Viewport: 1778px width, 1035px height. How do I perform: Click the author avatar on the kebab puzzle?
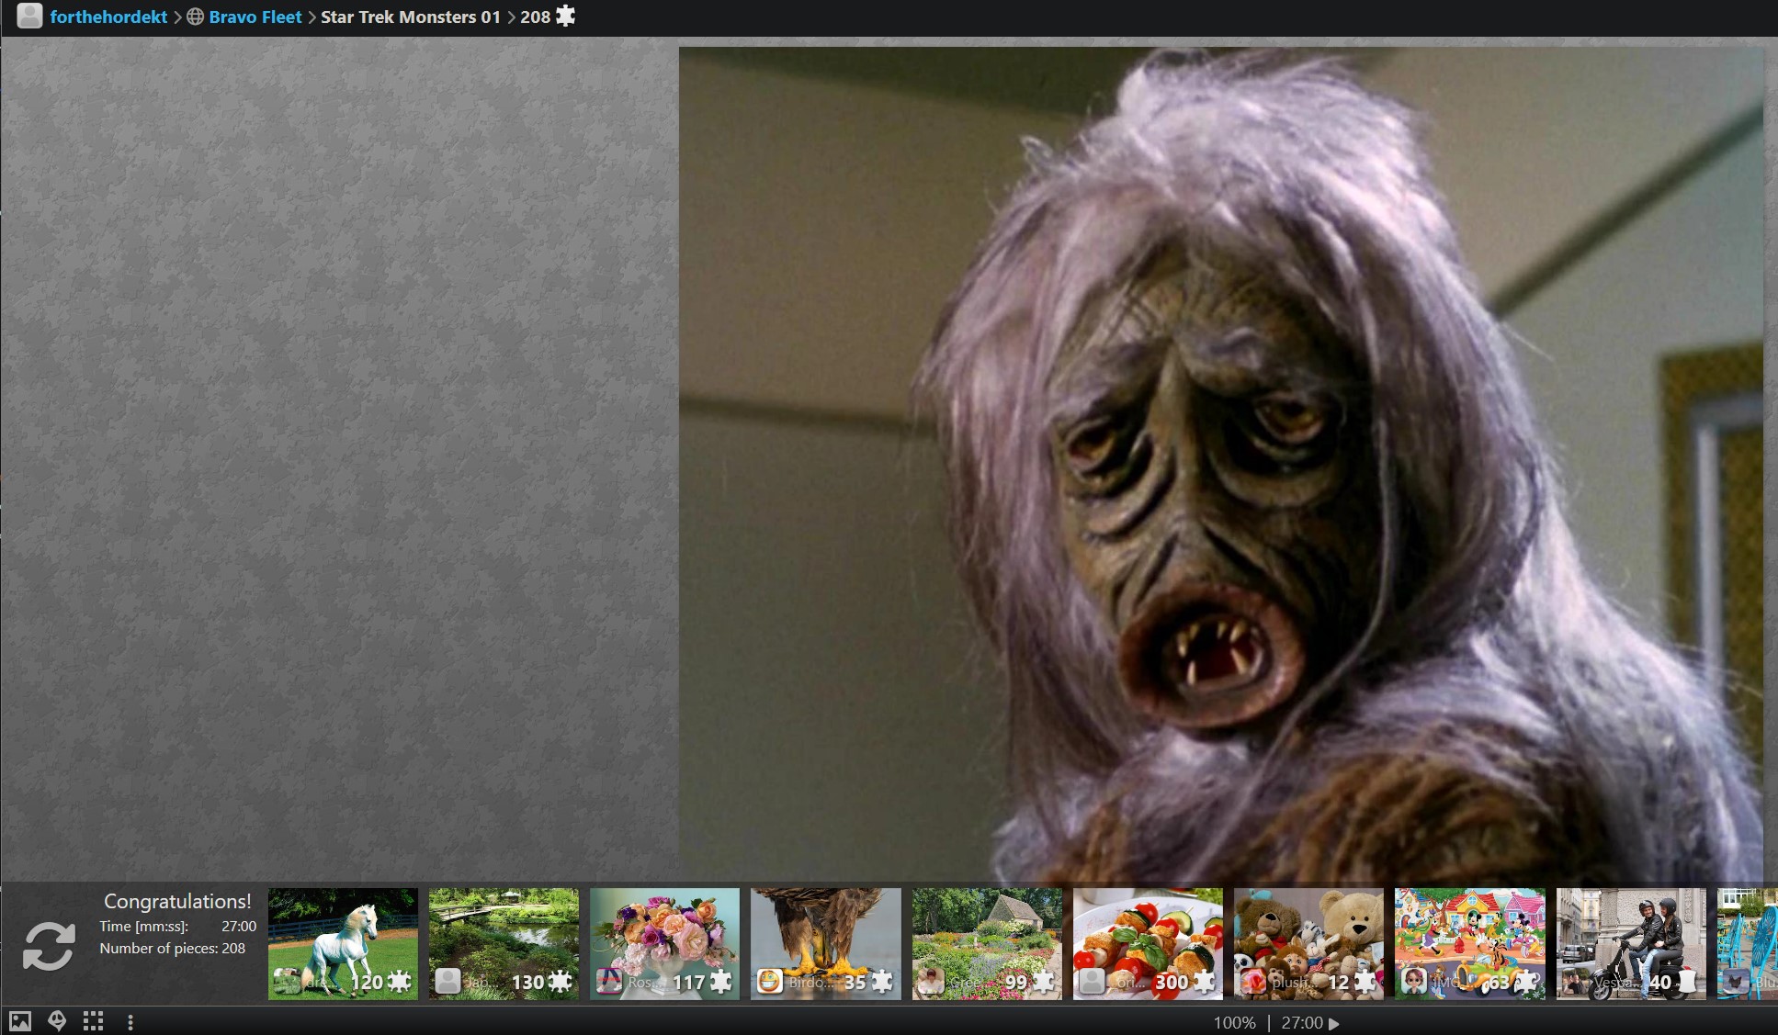tap(1092, 982)
